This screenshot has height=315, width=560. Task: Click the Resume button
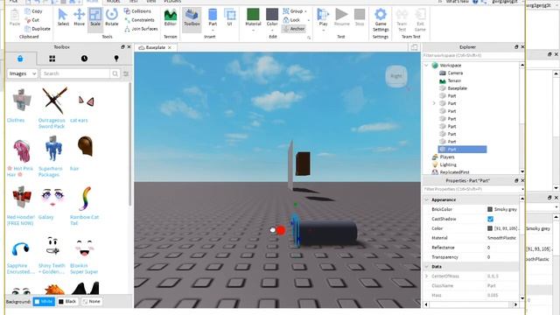[341, 17]
